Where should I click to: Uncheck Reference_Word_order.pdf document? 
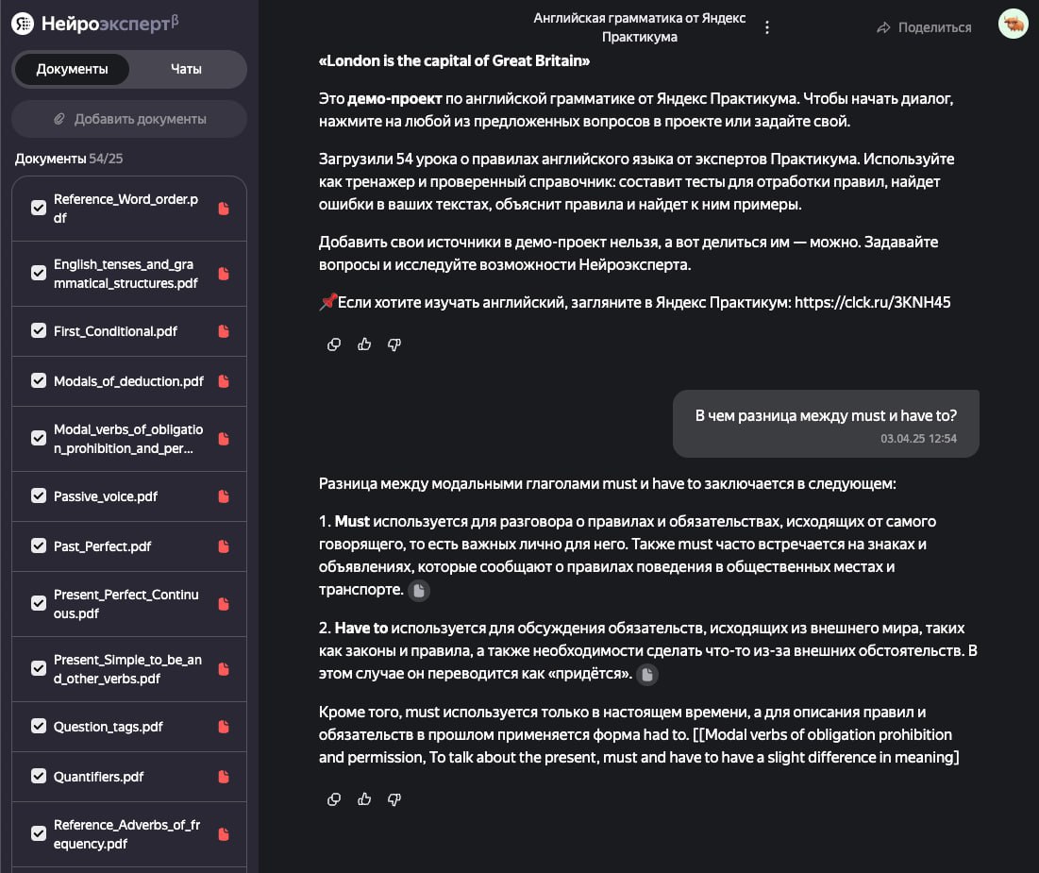pyautogui.click(x=39, y=209)
